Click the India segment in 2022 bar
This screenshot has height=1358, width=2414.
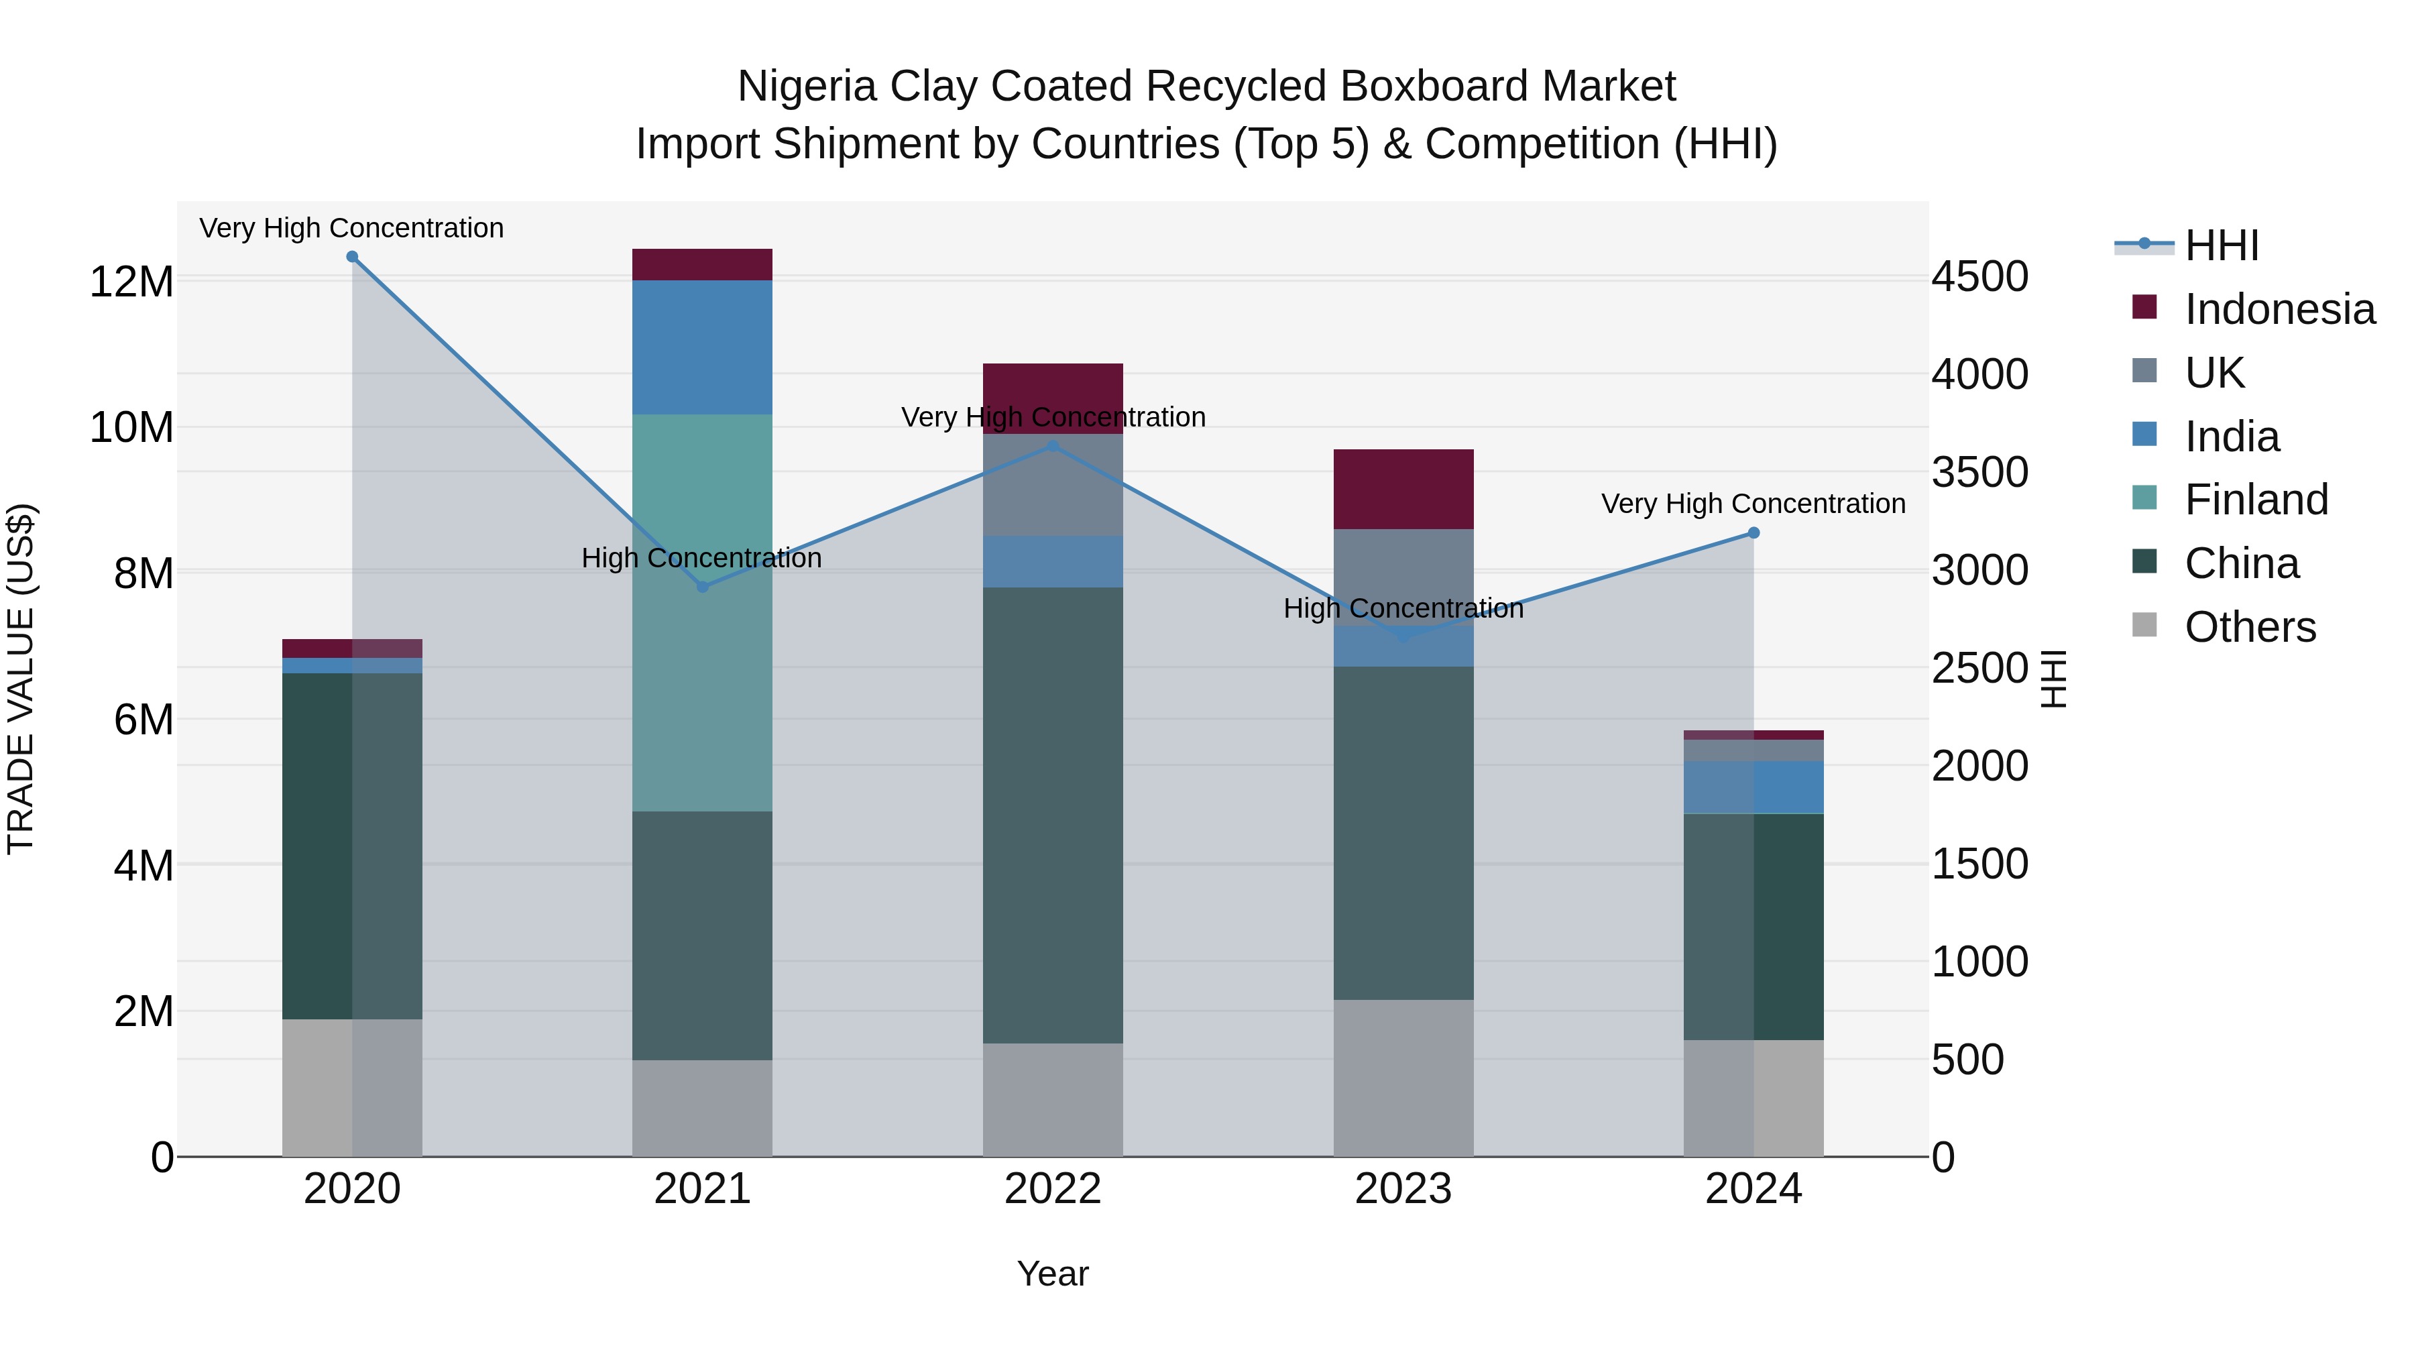click(x=1053, y=561)
